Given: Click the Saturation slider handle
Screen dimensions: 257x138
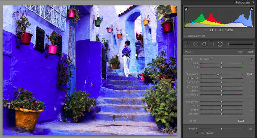Looking at the screenshot, I should pos(221,95).
